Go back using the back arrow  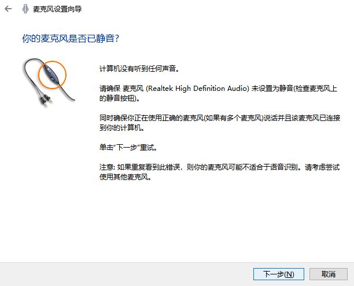coord(8,9)
